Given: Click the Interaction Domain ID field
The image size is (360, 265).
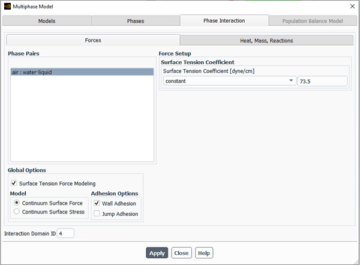Looking at the screenshot, I should tap(65, 233).
